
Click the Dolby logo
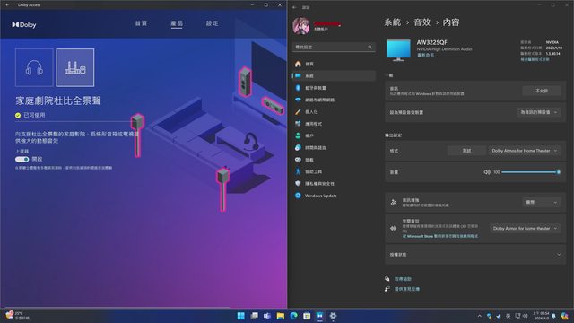tap(24, 24)
